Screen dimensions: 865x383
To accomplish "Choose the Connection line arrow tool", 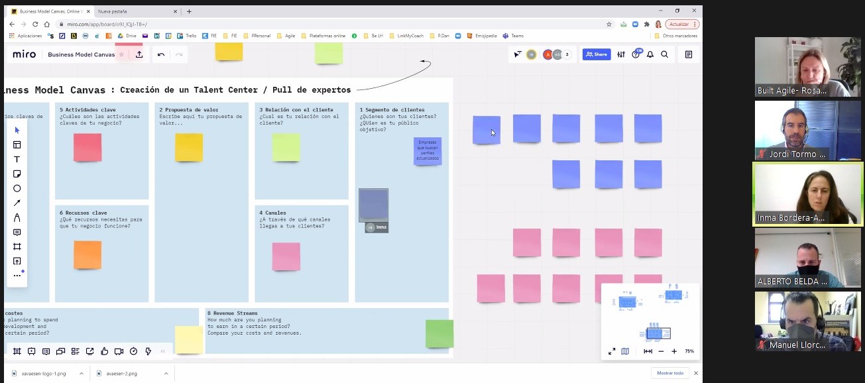I will coord(17,203).
